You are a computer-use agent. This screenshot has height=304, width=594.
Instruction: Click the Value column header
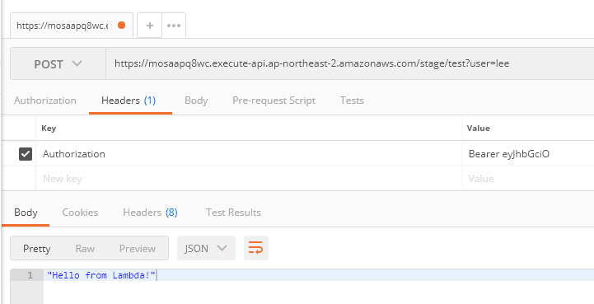[x=479, y=129]
